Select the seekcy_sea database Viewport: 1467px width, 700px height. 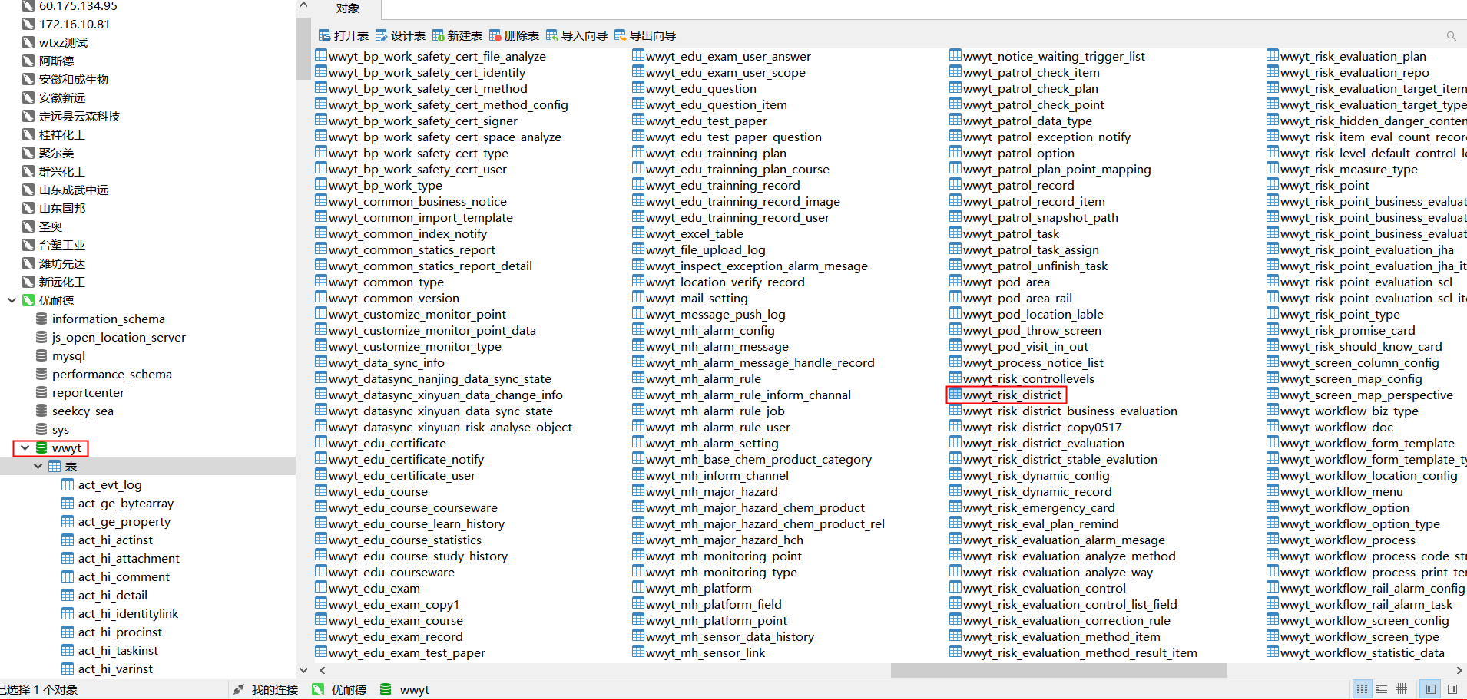click(x=83, y=411)
